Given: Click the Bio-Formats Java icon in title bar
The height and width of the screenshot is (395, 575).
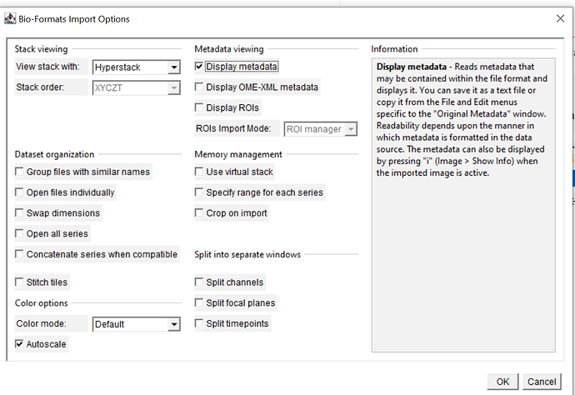Looking at the screenshot, I should (x=9, y=18).
